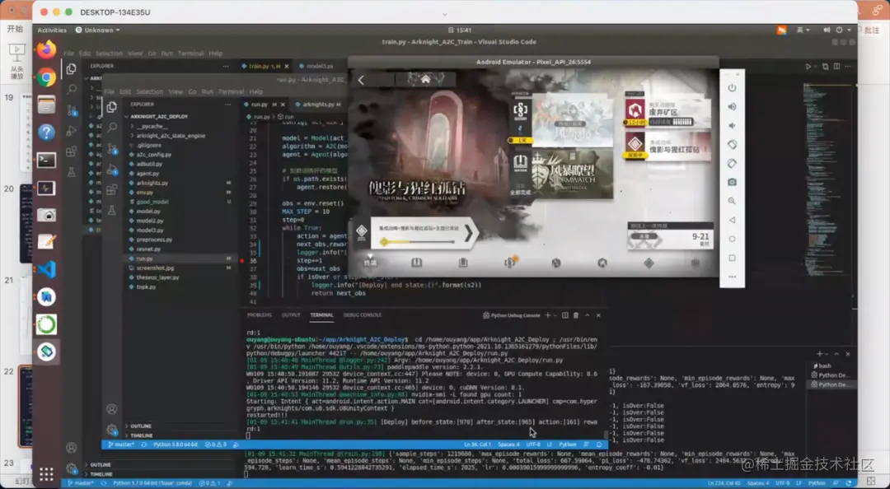Maximize the terminal panel with the chevron-up icon
This screenshot has height=489, width=890.
click(587, 315)
